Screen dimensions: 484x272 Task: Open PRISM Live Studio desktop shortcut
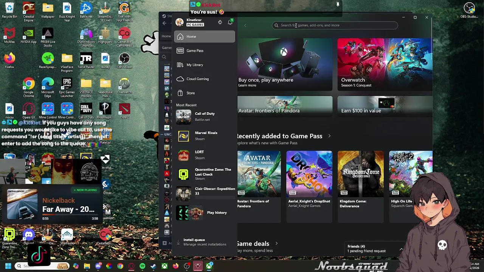click(48, 37)
